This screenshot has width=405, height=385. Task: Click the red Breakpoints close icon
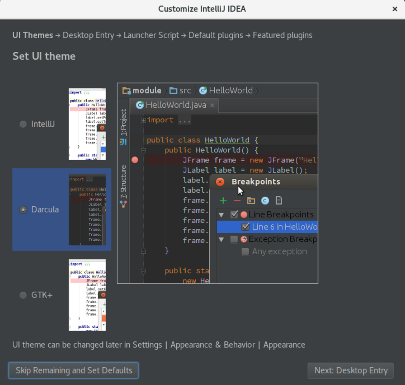click(x=220, y=182)
